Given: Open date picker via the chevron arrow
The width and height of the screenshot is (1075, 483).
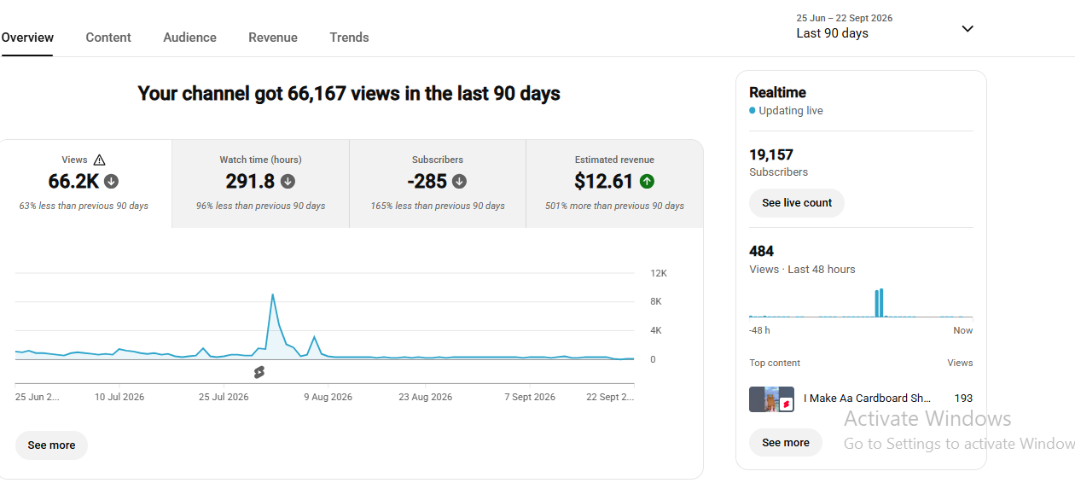Looking at the screenshot, I should [967, 28].
